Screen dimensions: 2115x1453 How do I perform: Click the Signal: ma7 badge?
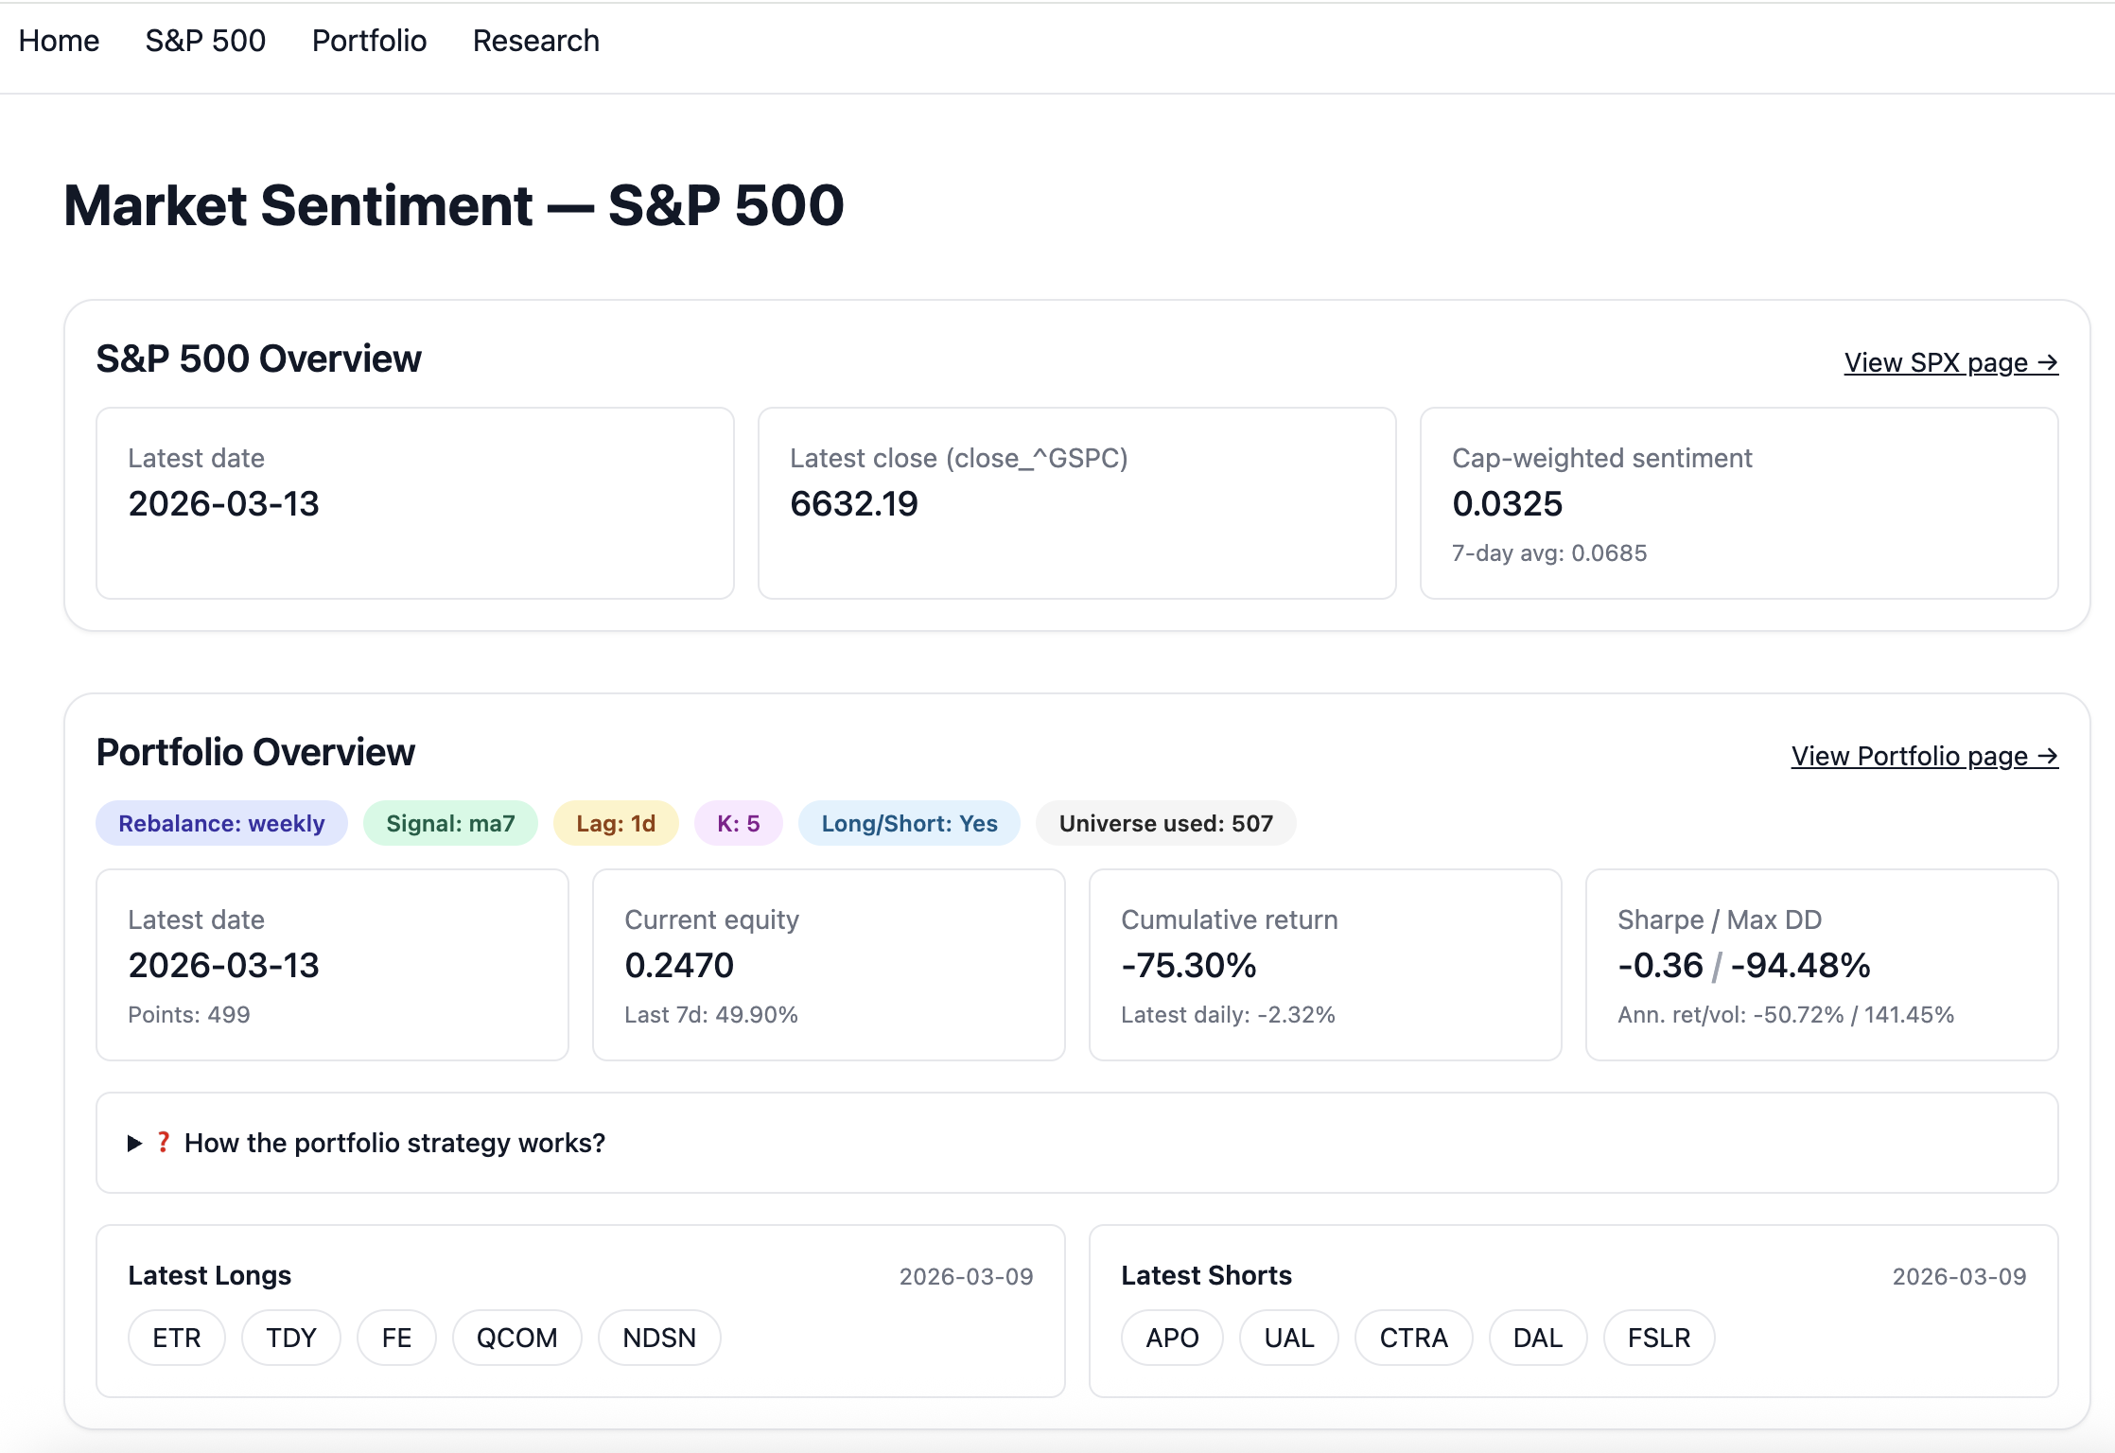[x=450, y=823]
